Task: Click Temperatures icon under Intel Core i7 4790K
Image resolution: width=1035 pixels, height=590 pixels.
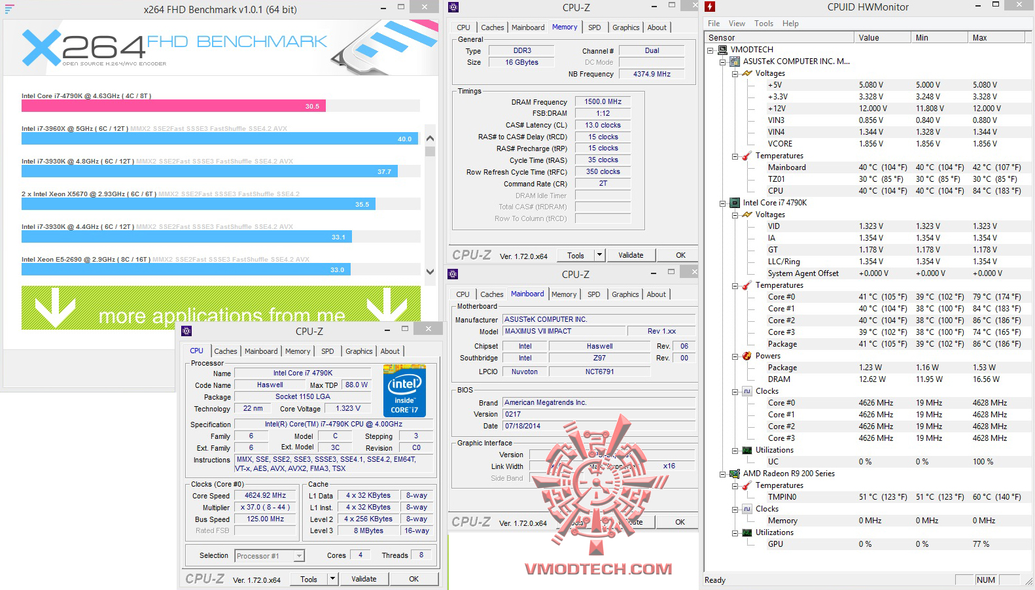Action: [746, 285]
